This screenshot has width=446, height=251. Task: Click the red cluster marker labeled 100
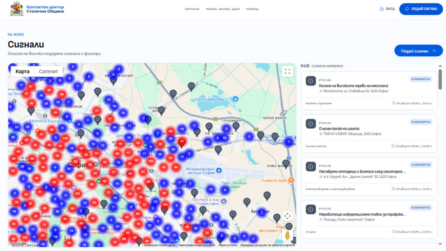click(x=80, y=175)
